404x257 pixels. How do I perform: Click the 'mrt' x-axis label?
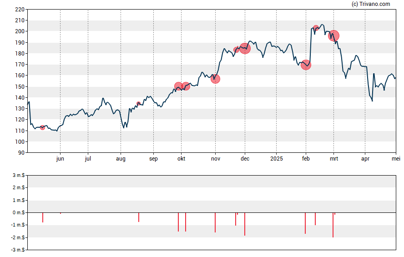click(x=334, y=159)
